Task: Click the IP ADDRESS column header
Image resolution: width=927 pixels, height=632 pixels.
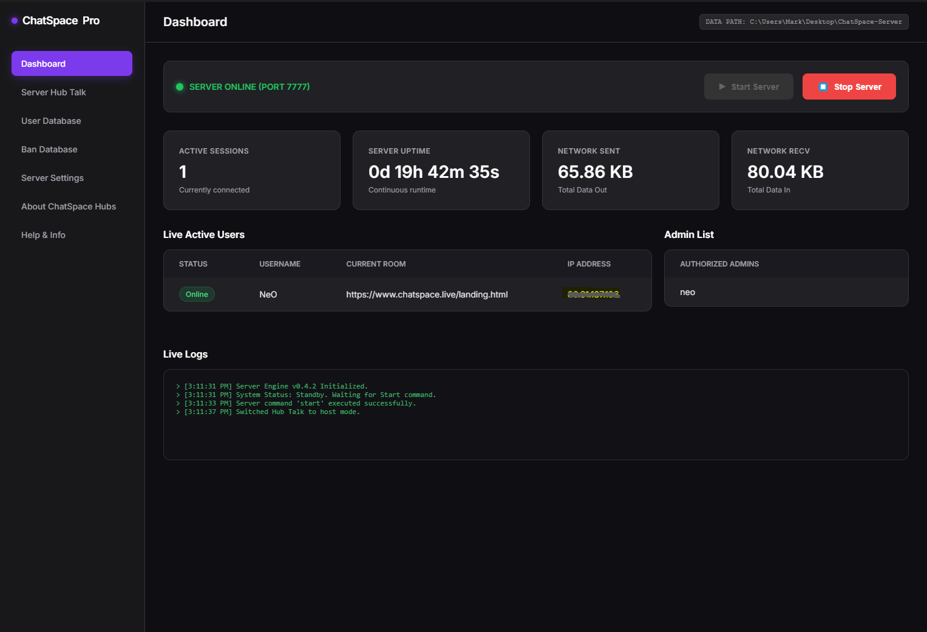Action: (x=589, y=264)
